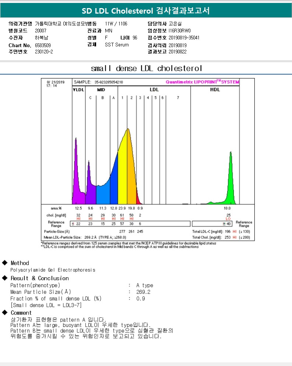Viewport: 292px width, 366px height.
Task: Select the small dense LDL cholesterol heading
Action: [146, 68]
